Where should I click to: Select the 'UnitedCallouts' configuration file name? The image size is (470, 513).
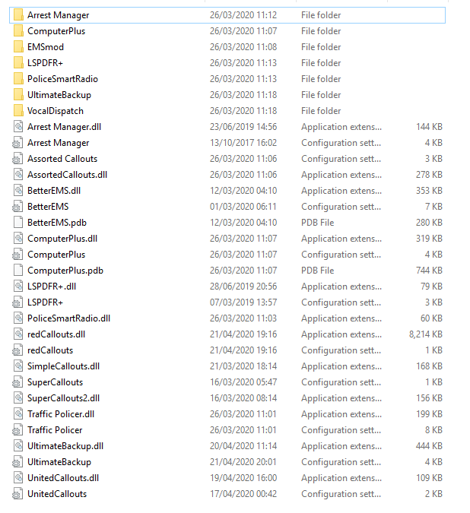point(57,494)
